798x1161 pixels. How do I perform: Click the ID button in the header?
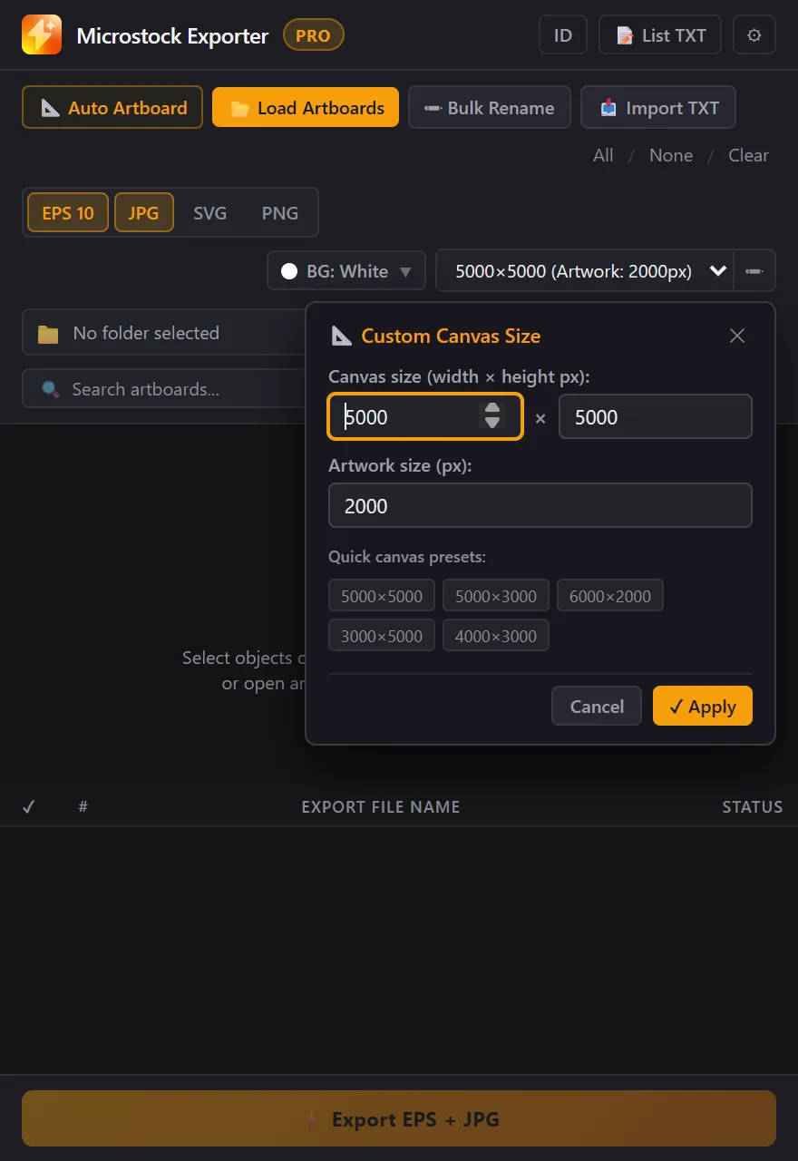pyautogui.click(x=563, y=35)
